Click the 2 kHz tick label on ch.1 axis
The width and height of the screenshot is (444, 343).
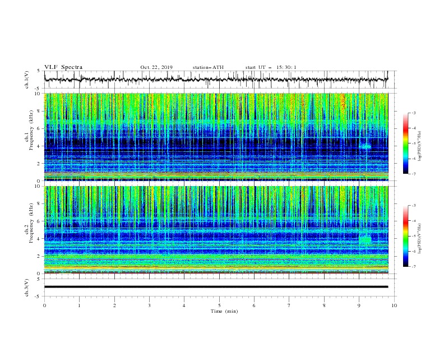click(39, 163)
